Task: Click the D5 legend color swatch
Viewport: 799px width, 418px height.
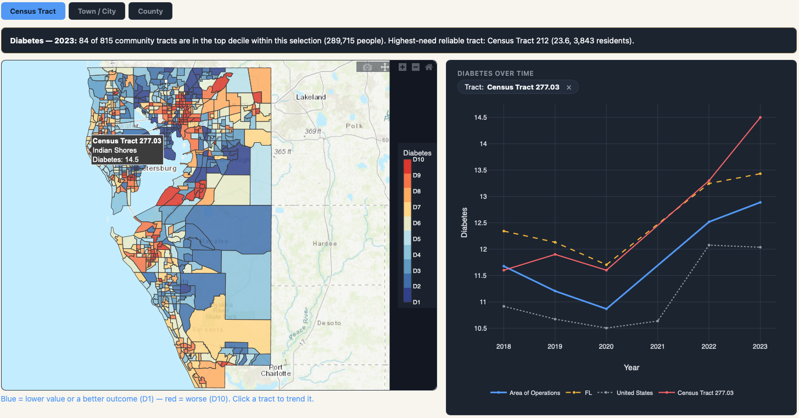Action: (407, 239)
